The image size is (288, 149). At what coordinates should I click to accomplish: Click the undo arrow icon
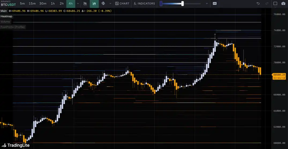258,3
